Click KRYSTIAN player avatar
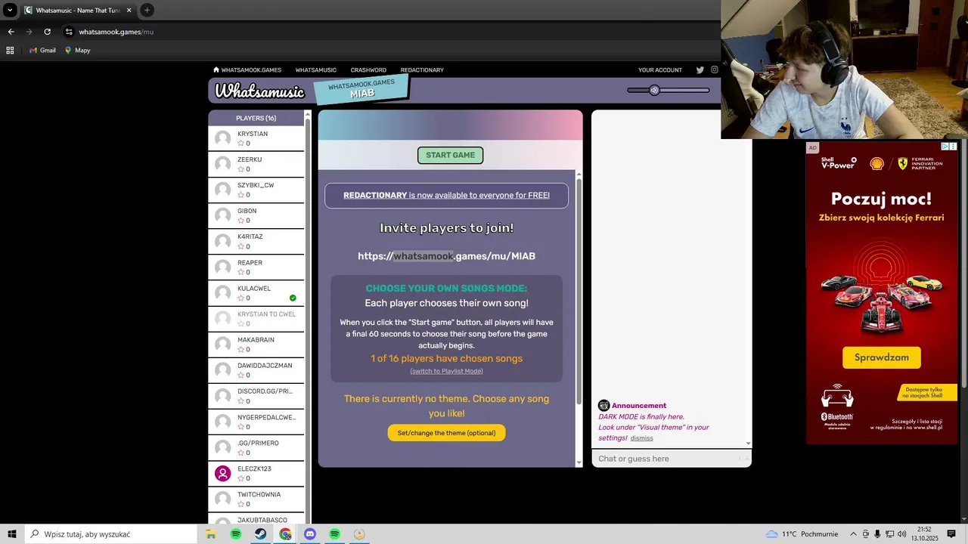 (222, 138)
